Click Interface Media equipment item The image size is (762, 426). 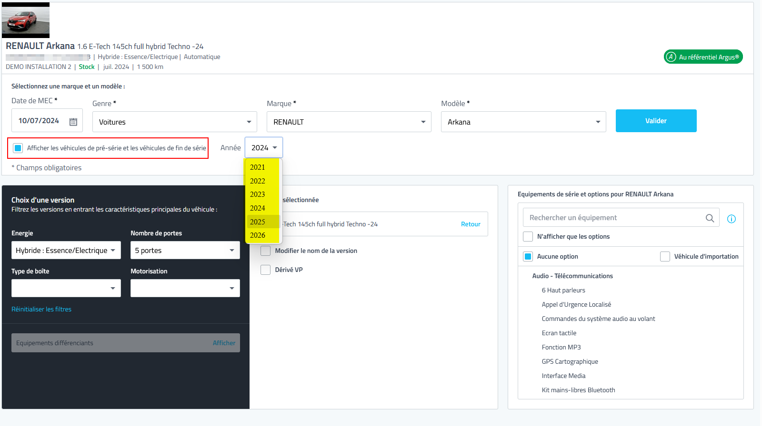563,376
